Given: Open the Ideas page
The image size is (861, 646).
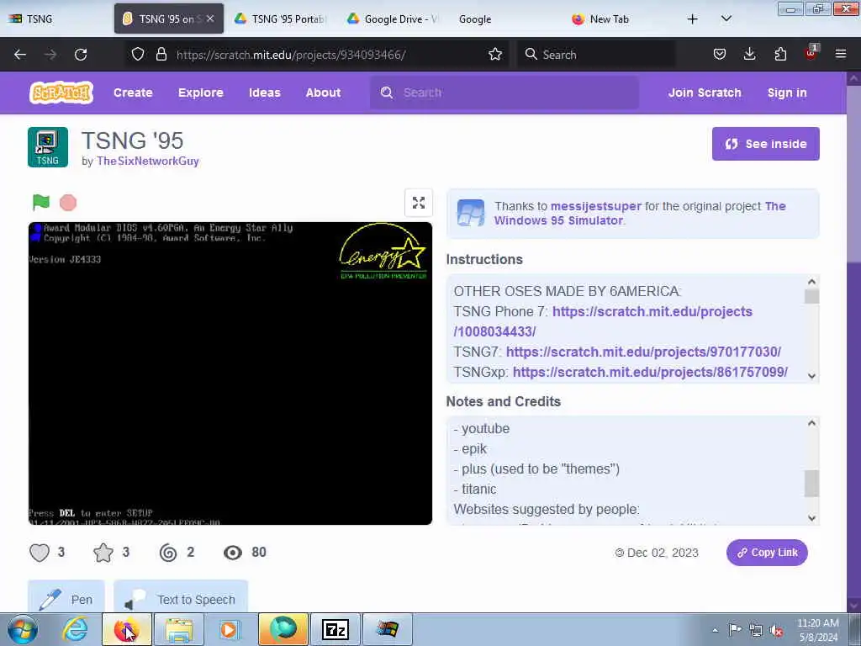Looking at the screenshot, I should tap(265, 93).
